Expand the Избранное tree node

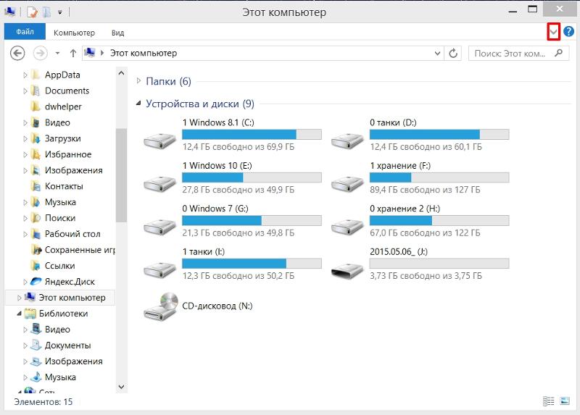click(25, 154)
